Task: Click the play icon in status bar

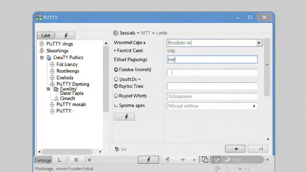Action: (x=241, y=169)
